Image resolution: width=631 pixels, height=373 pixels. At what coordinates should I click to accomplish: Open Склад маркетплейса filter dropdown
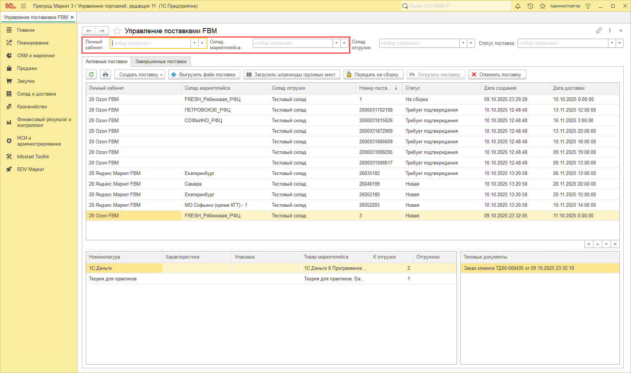(x=336, y=43)
